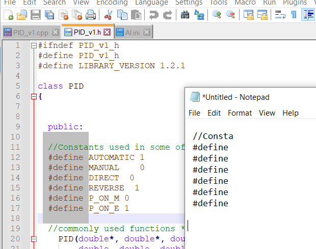This screenshot has height=249, width=316.
Task: Click the Open file folder icon
Action: coord(22,15)
